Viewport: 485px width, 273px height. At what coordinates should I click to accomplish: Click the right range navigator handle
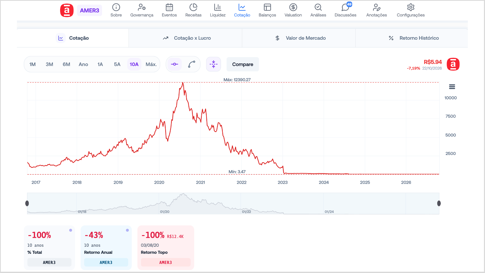(x=439, y=203)
